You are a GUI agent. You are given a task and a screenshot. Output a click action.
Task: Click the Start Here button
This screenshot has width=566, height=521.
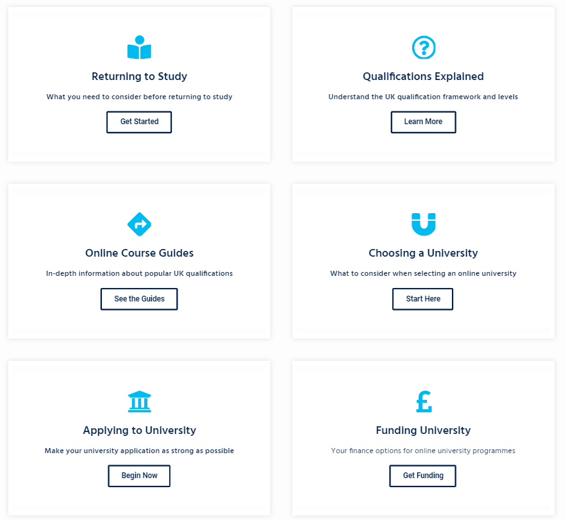[422, 299]
